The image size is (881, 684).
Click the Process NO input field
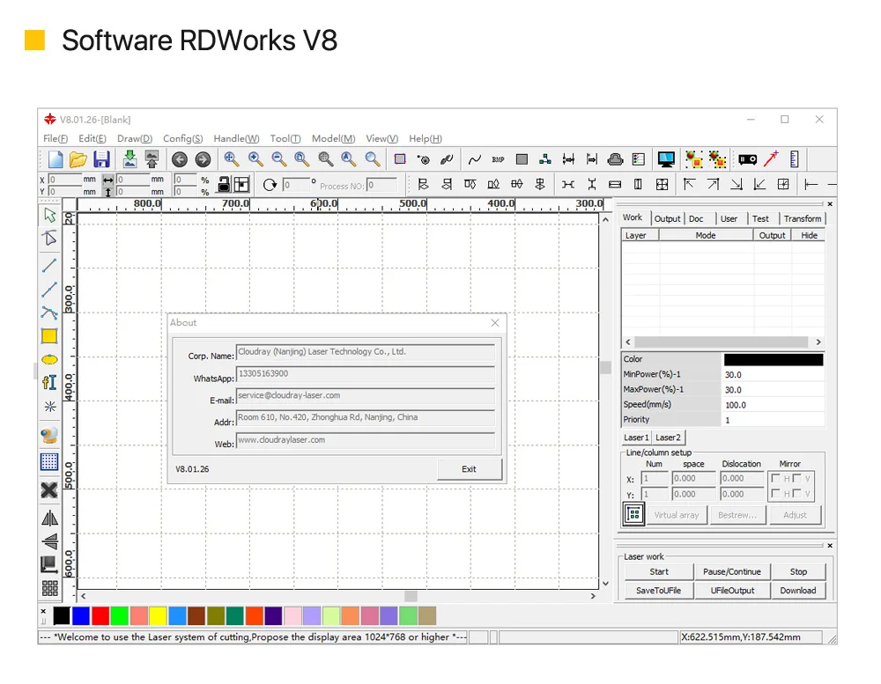381,185
